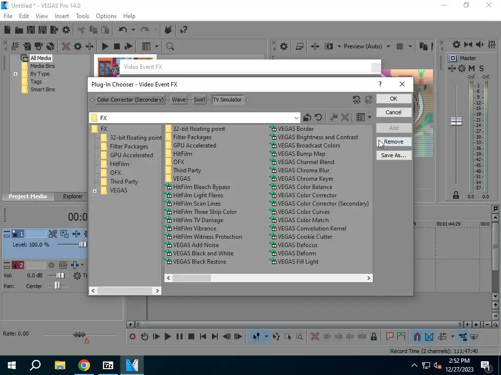The height and width of the screenshot is (375, 501).
Task: Open Project Media Views dropdown arrow
Action: 157,46
